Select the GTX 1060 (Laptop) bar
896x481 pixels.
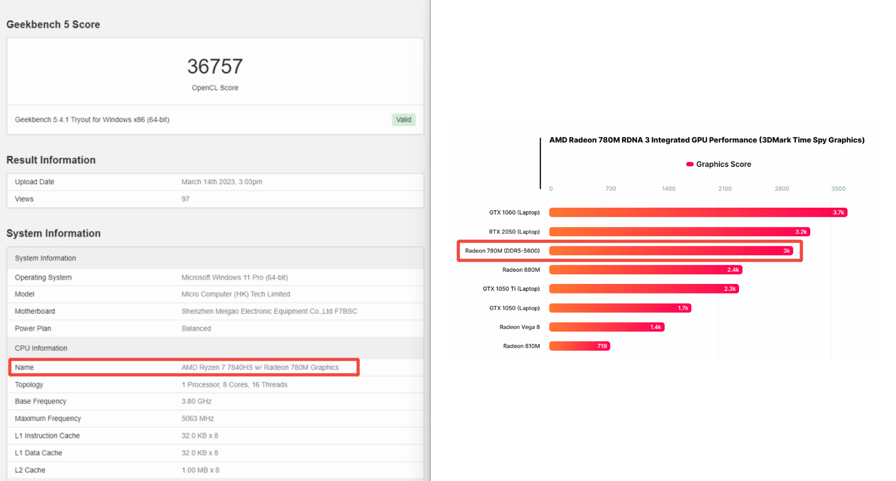click(x=698, y=212)
